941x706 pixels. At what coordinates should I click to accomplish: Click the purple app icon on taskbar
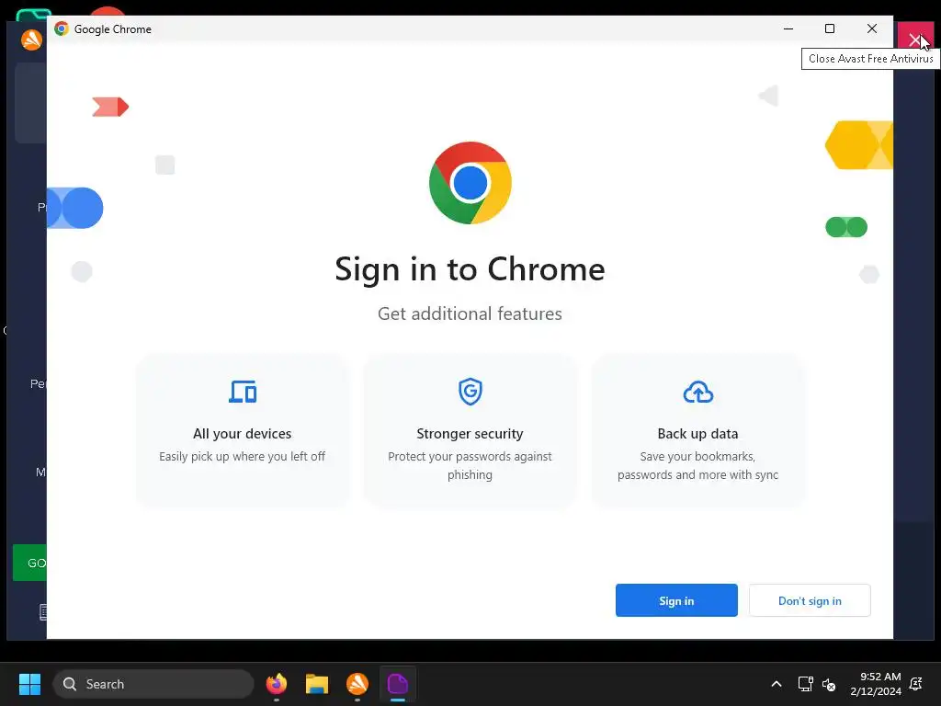(397, 684)
